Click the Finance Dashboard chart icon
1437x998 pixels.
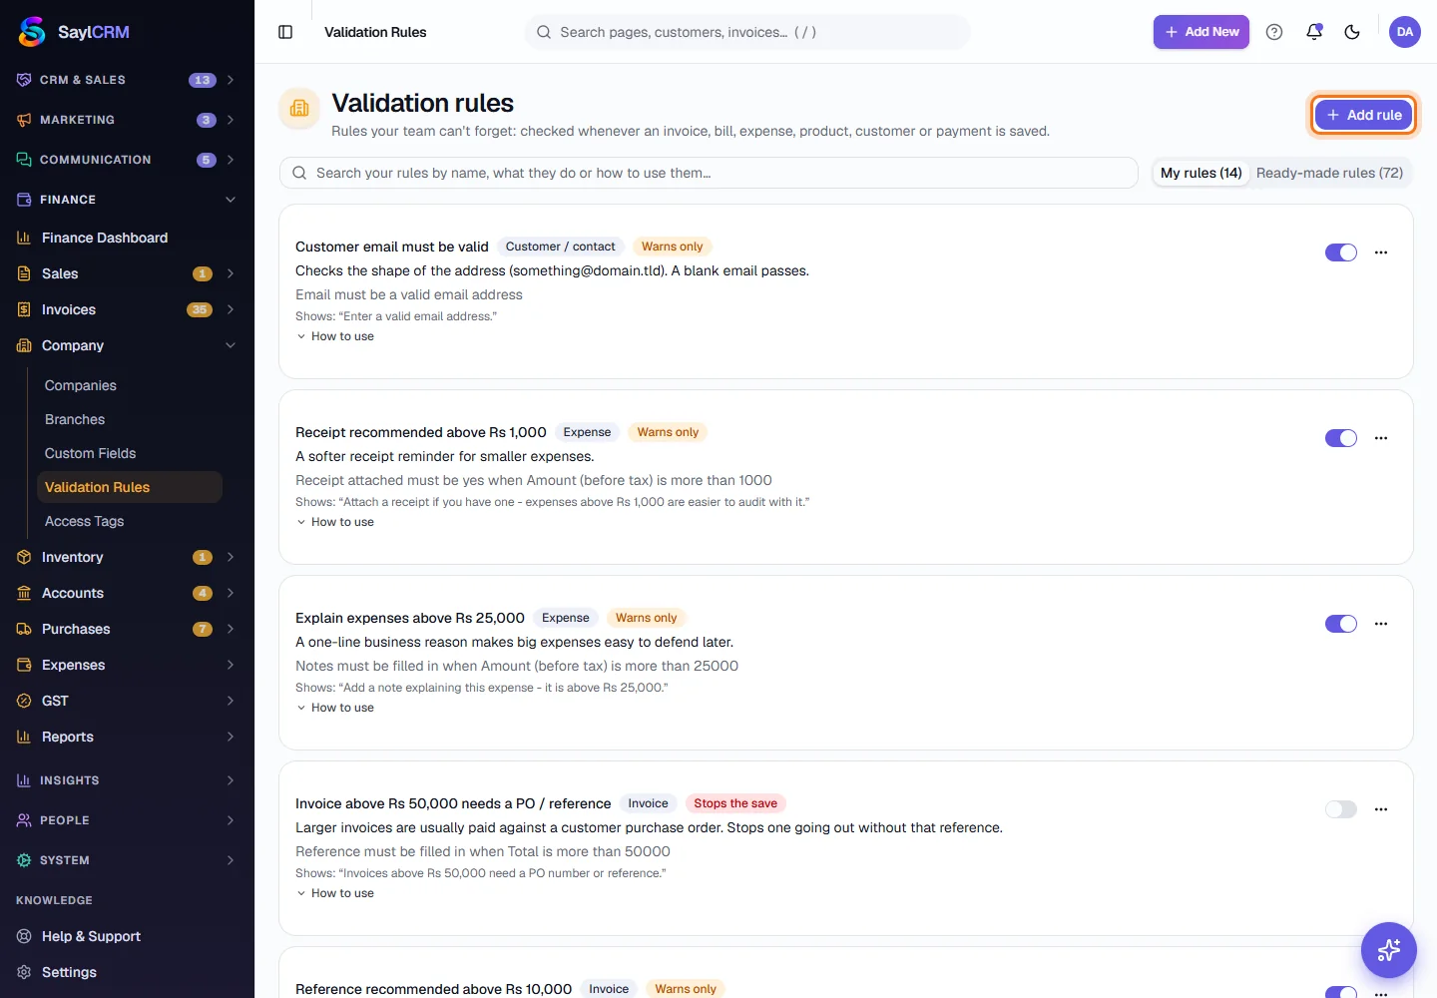[x=24, y=238]
